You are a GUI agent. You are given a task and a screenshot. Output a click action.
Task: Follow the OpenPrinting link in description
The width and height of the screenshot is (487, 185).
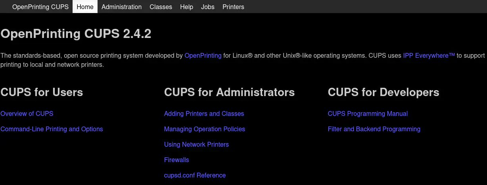coord(203,56)
